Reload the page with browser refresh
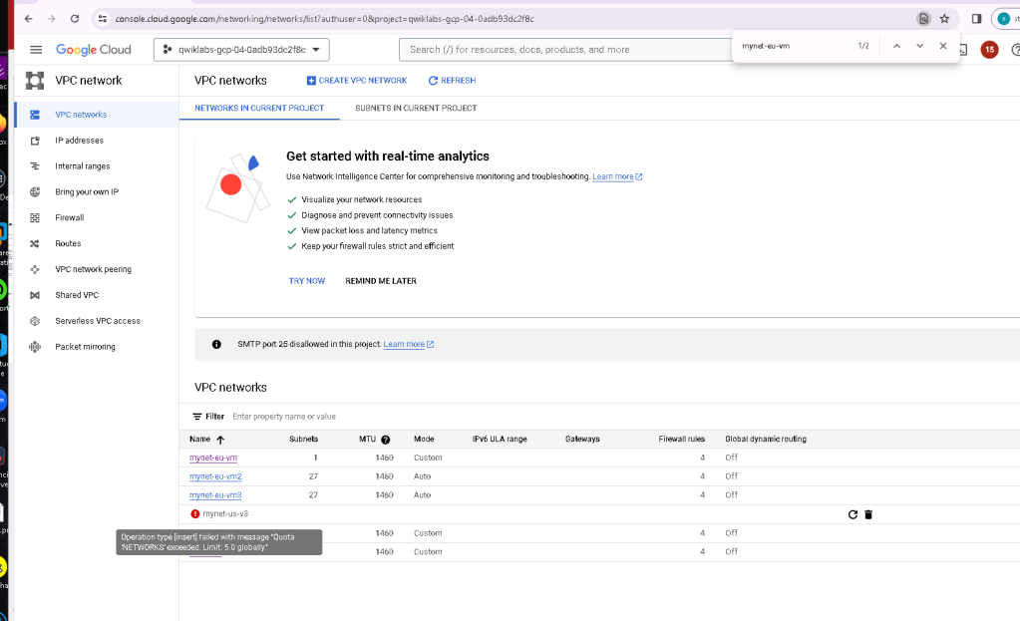Viewport: 1020px width, 621px height. pos(75,19)
